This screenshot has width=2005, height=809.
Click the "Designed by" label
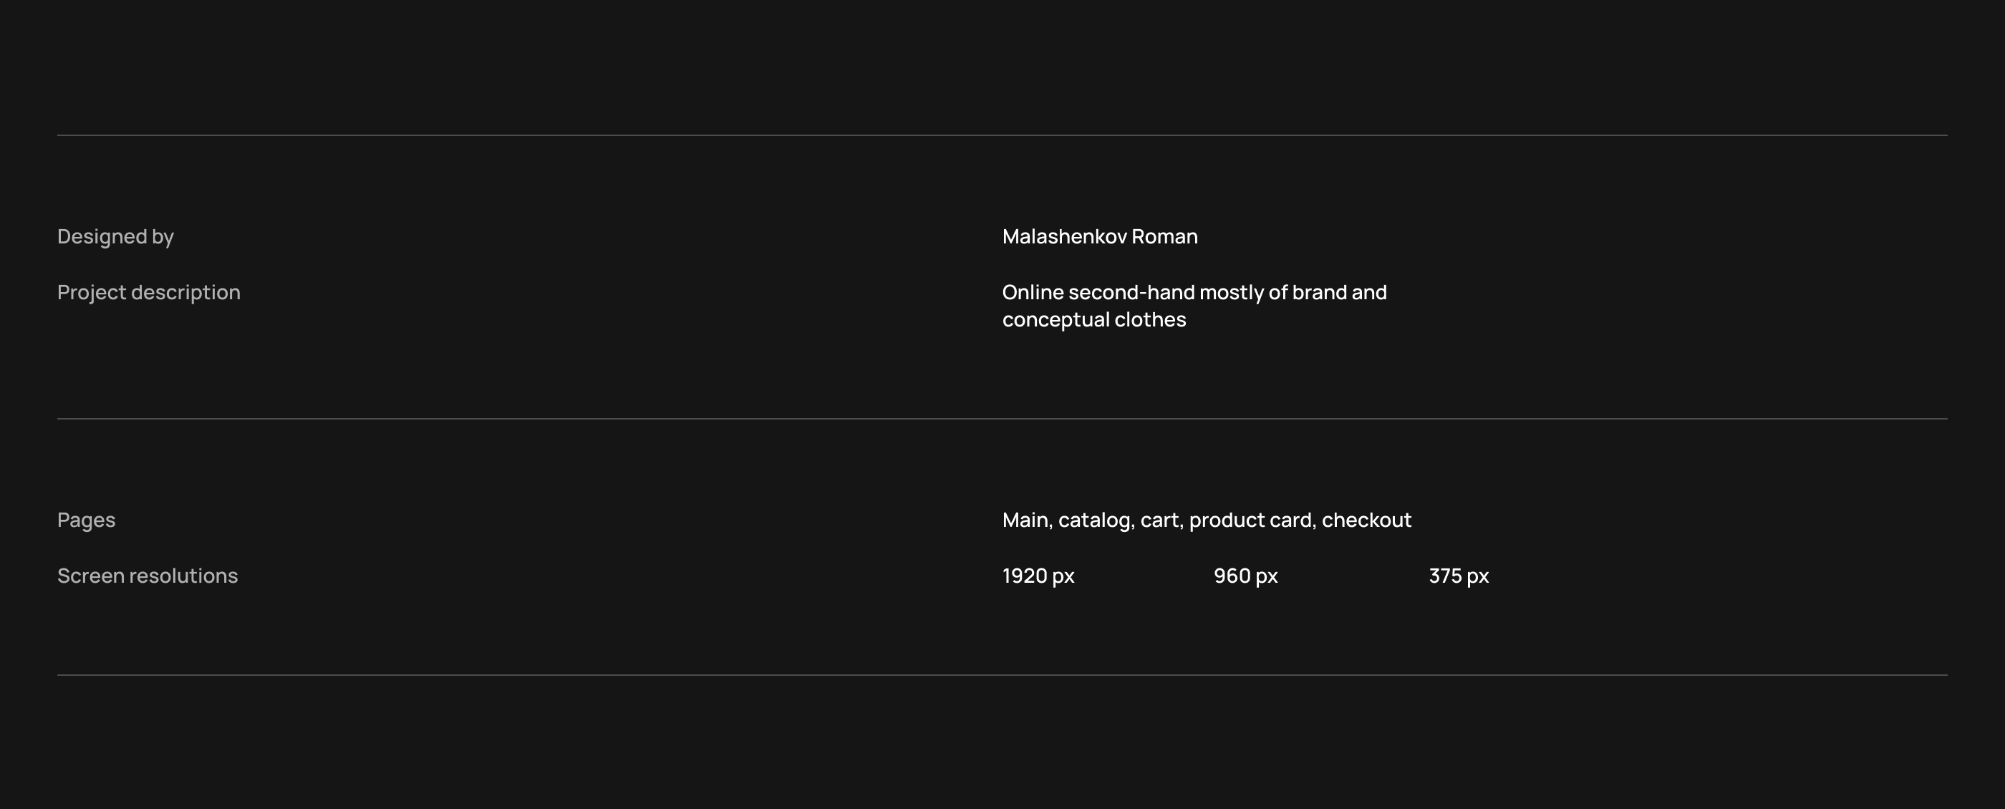(x=115, y=236)
